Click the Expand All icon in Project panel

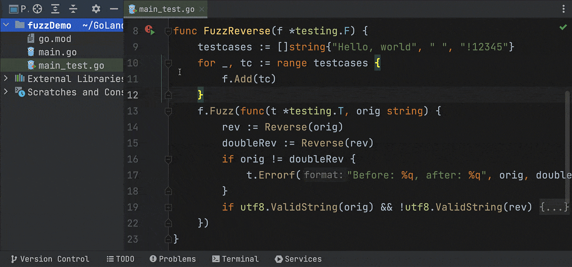tap(56, 9)
